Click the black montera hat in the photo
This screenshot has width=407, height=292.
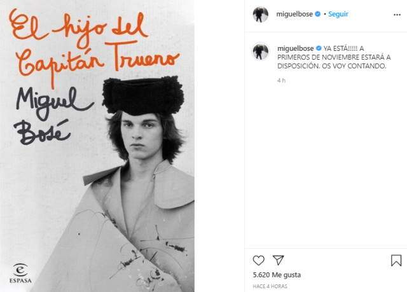pyautogui.click(x=144, y=95)
